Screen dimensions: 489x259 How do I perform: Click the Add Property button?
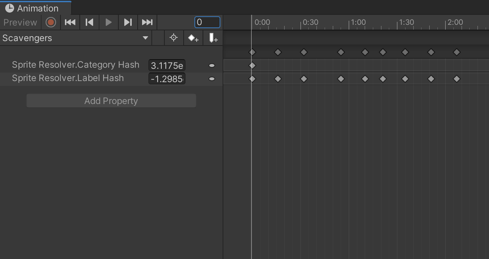click(111, 101)
